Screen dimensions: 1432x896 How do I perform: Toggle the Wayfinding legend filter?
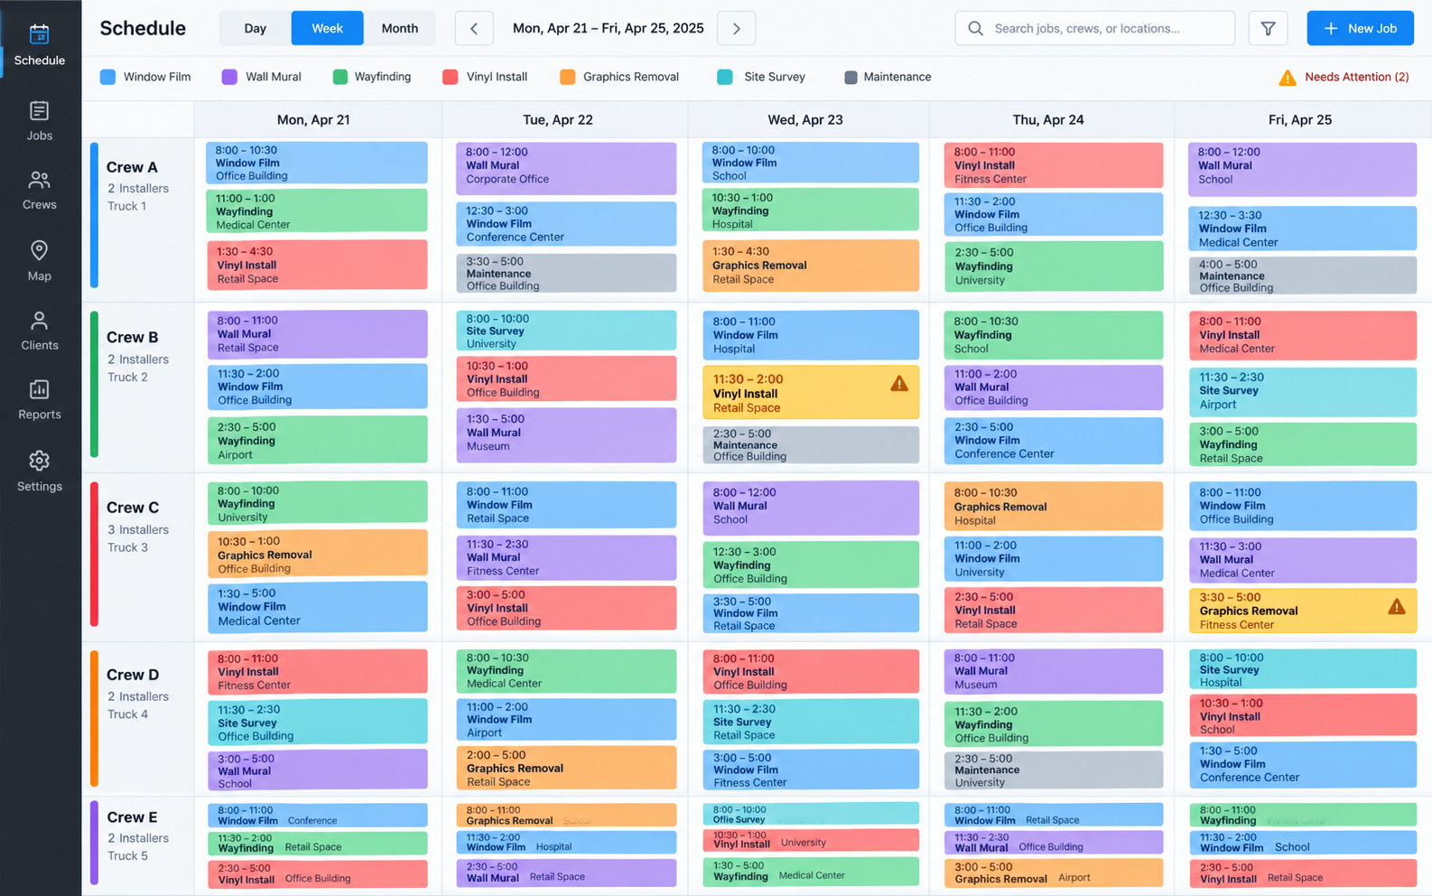(372, 77)
